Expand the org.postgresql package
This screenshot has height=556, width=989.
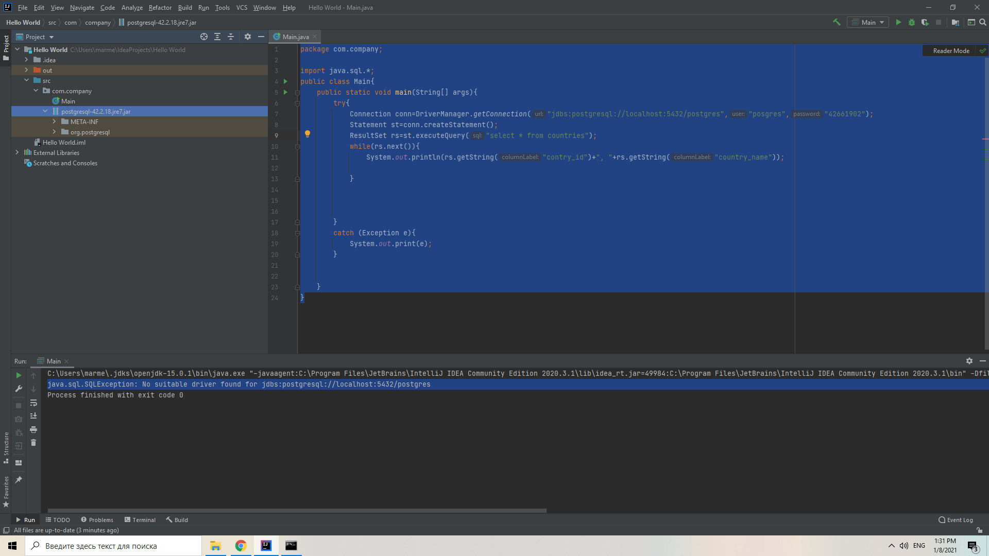click(x=54, y=132)
